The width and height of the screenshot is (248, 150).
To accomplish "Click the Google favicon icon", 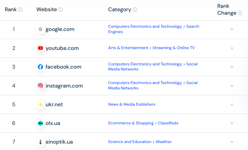I will [40, 29].
